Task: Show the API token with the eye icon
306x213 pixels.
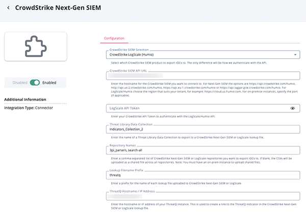Action: pyautogui.click(x=293, y=108)
